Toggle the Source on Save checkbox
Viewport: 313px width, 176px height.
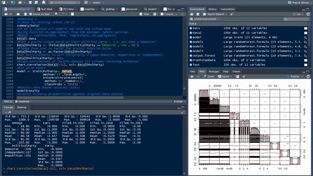point(30,14)
